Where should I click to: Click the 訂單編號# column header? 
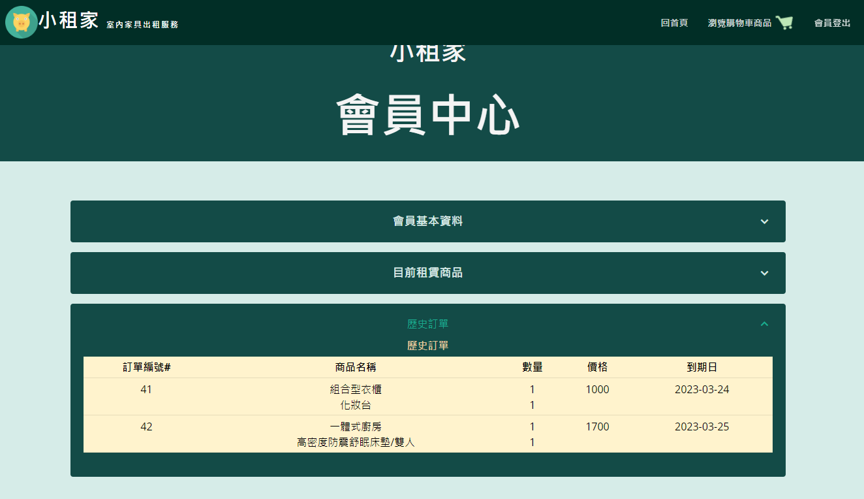pyautogui.click(x=147, y=367)
